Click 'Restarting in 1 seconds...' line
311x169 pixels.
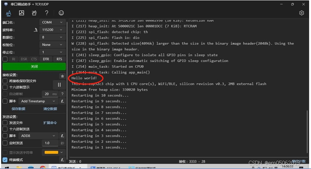coord(99,147)
